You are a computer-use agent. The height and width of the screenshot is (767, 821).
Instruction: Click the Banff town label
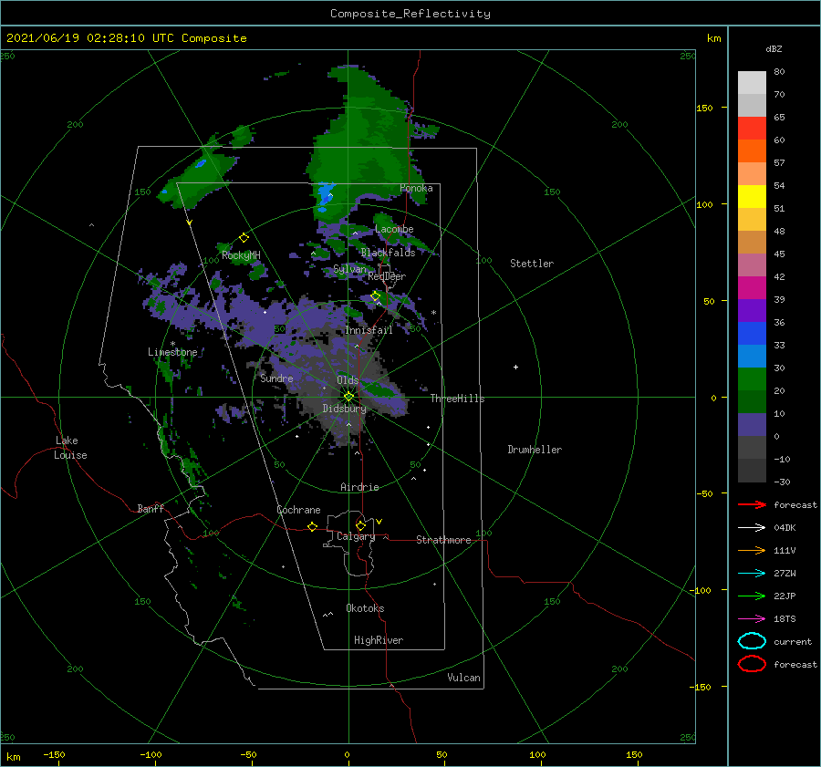tap(151, 508)
